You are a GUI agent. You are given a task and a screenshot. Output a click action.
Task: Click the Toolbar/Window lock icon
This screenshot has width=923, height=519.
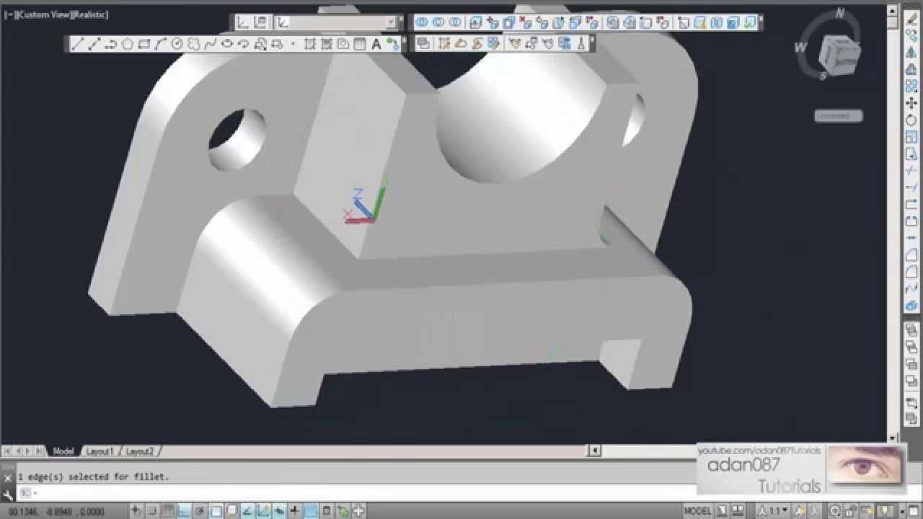click(849, 511)
